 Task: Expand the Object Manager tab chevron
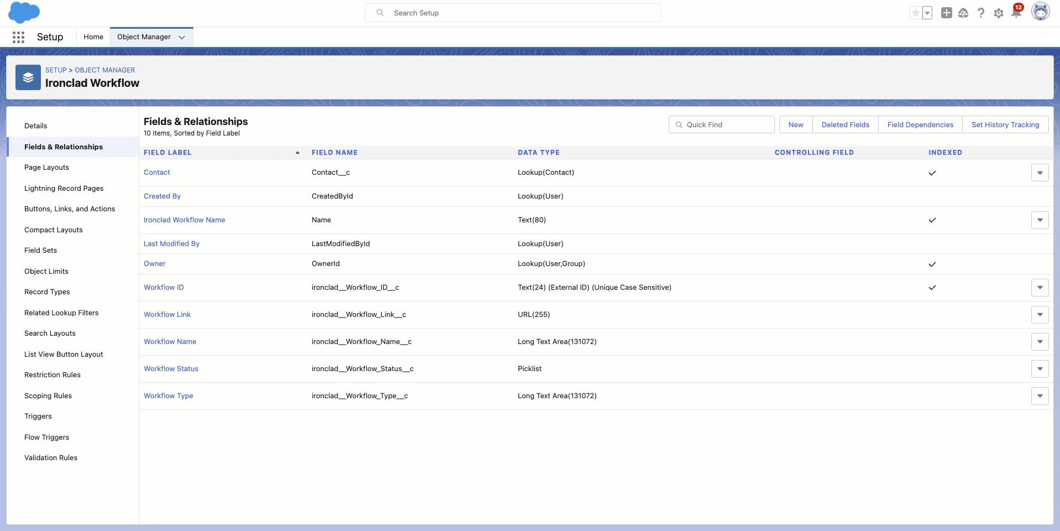click(x=182, y=37)
